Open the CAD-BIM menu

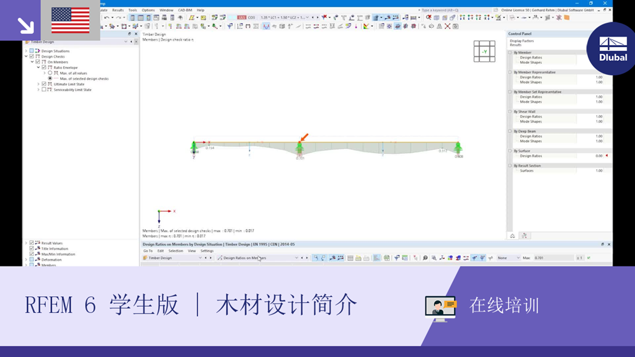click(185, 10)
